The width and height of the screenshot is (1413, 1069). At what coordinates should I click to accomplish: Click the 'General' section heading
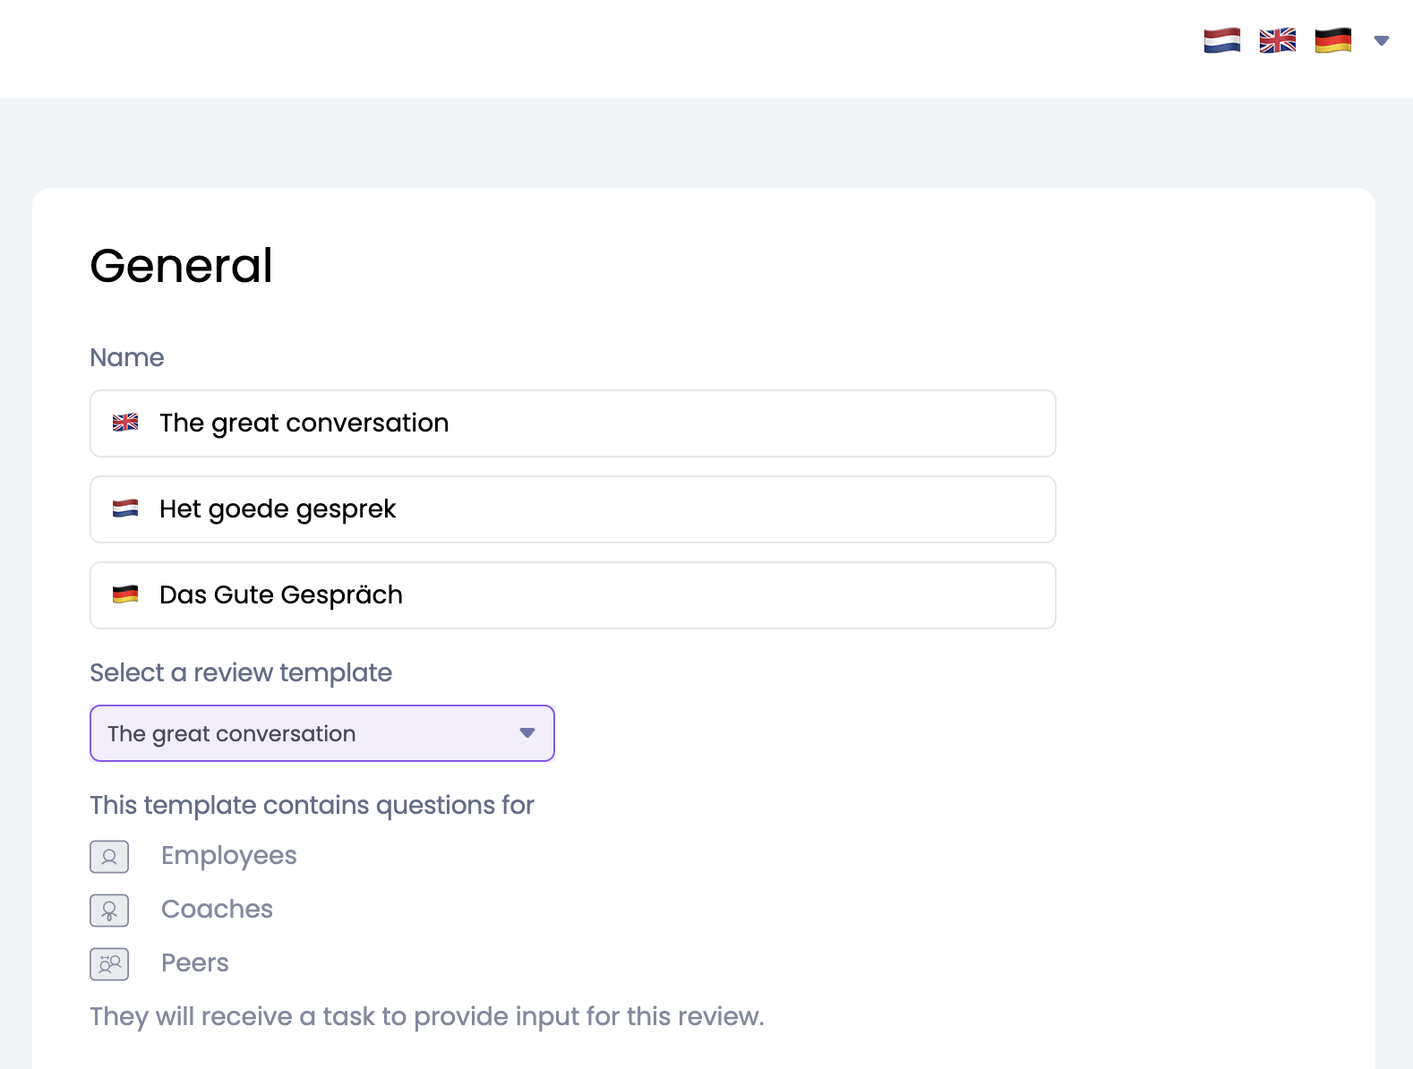click(x=181, y=266)
